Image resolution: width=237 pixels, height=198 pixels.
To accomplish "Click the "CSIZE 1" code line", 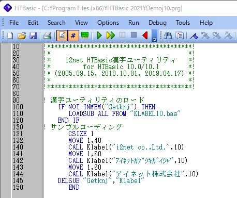I will pyautogui.click(x=81, y=134).
